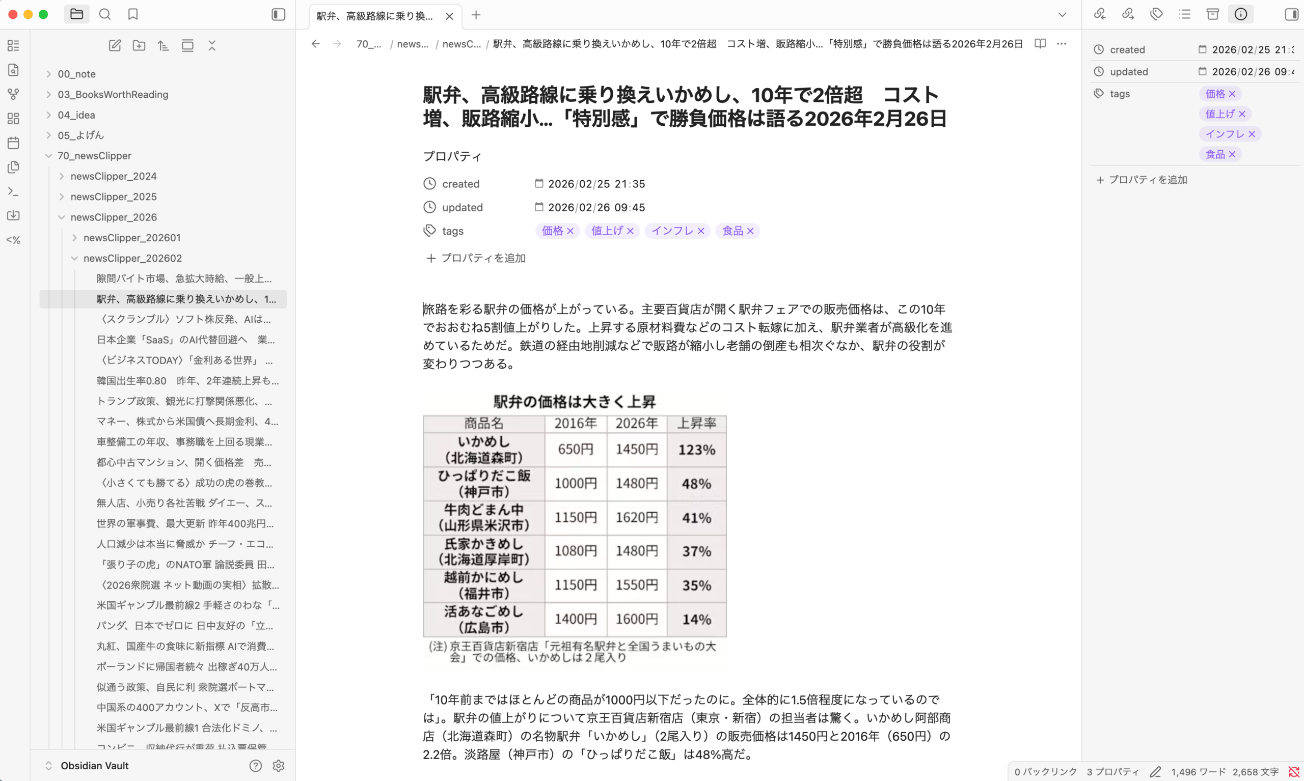
Task: Open the backlinks panel icon
Action: 1100,14
